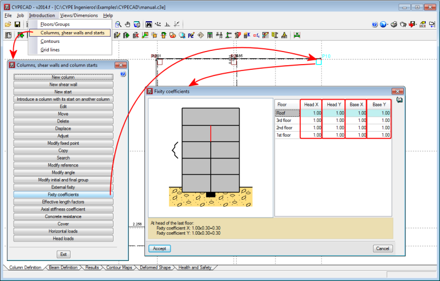The width and height of the screenshot is (440, 281).
Task: Click the cyan P10 column marker
Action: pyautogui.click(x=319, y=62)
